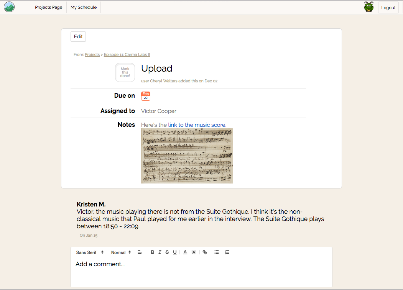
Task: Insert a numbered list
Action: point(227,252)
